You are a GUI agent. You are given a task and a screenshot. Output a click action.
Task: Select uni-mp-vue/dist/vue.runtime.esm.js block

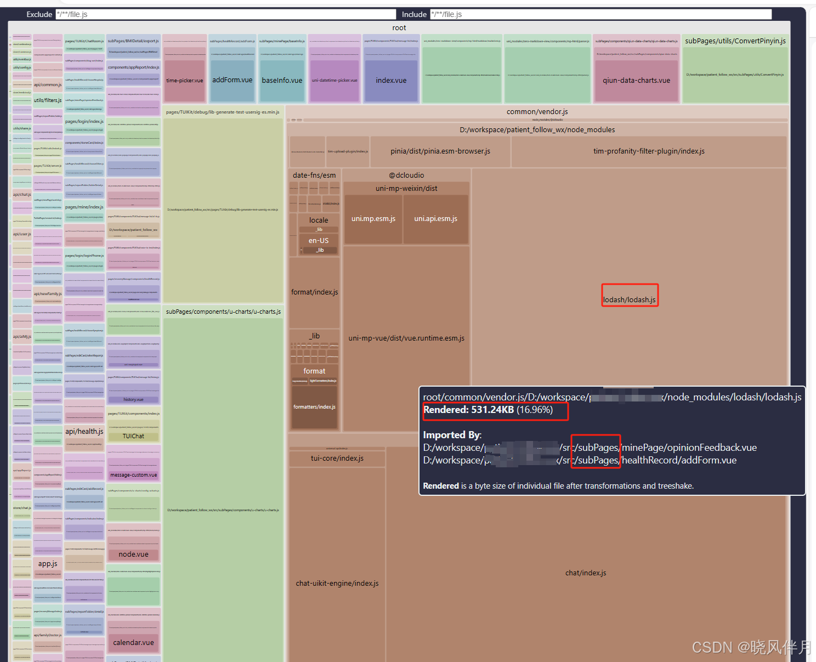pyautogui.click(x=406, y=338)
